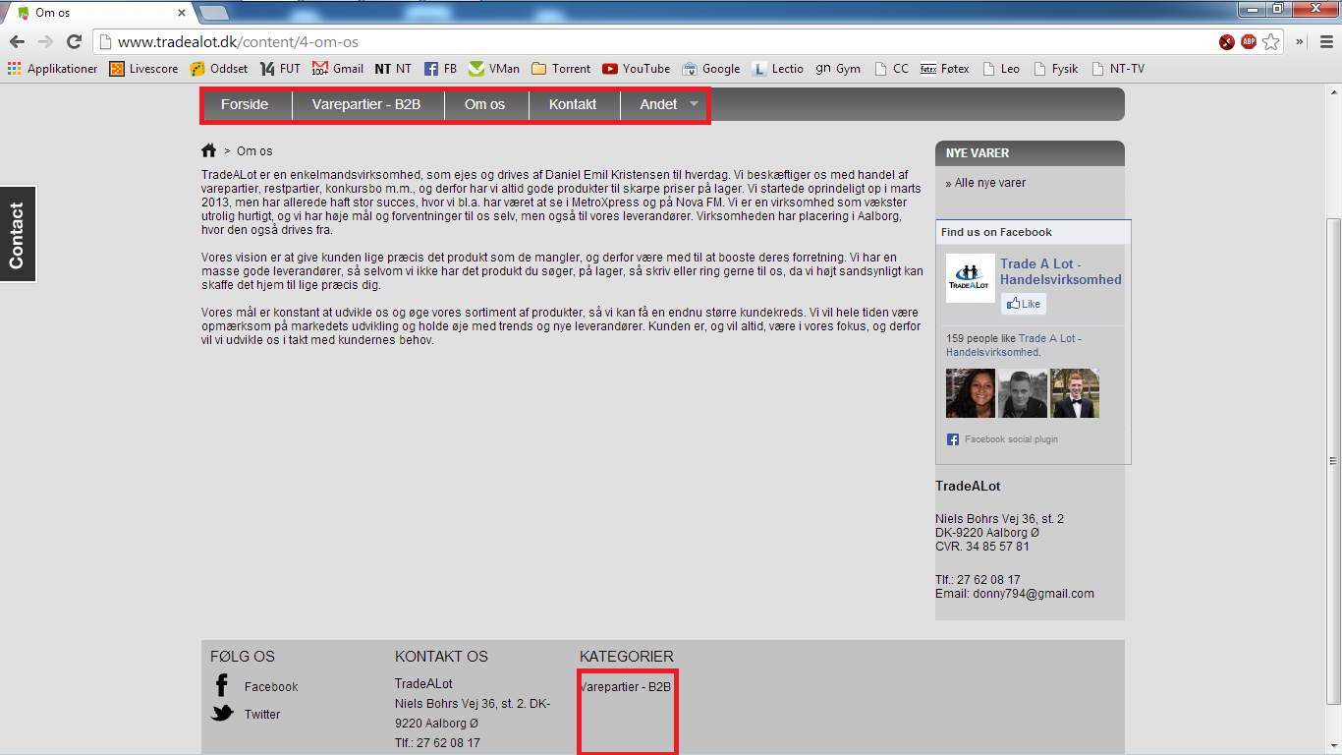Select the Om os browser tab

point(98,13)
